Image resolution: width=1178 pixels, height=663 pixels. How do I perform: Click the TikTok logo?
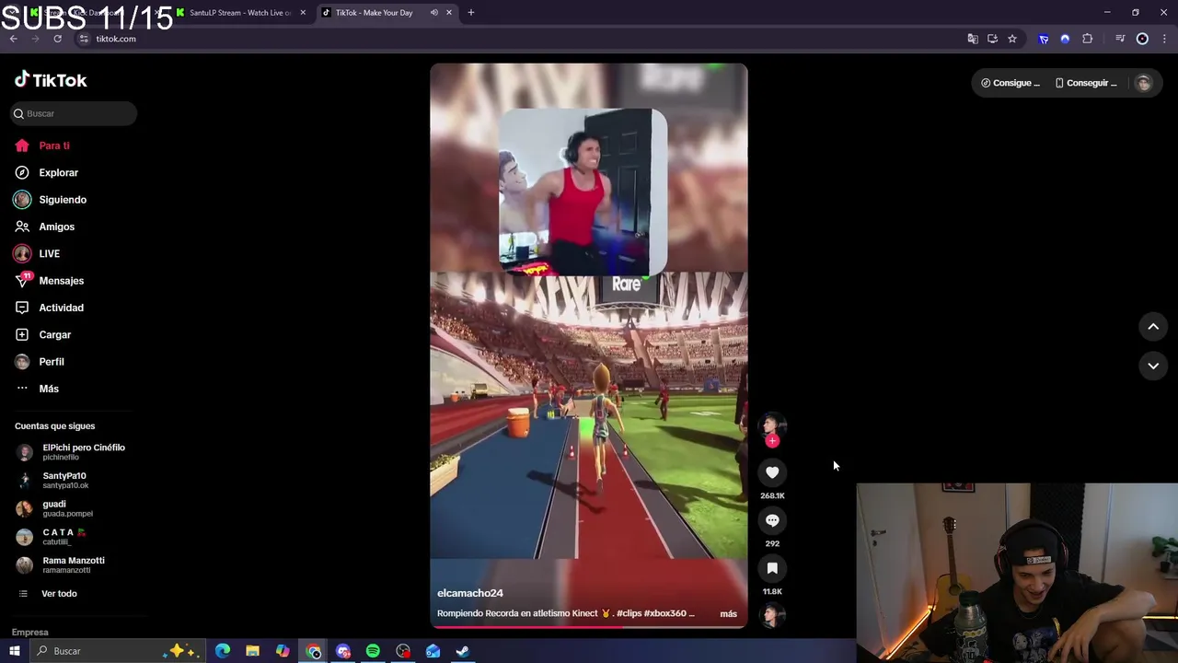pos(51,80)
